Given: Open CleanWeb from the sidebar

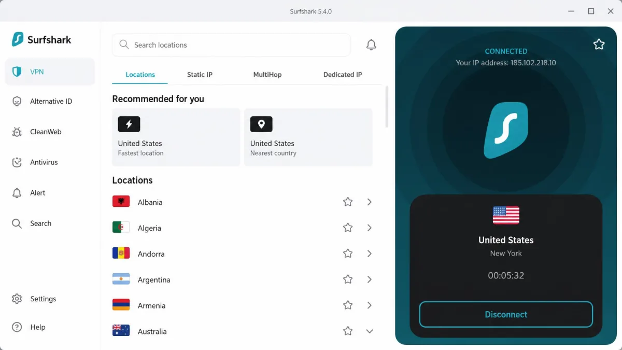Looking at the screenshot, I should click(x=50, y=132).
